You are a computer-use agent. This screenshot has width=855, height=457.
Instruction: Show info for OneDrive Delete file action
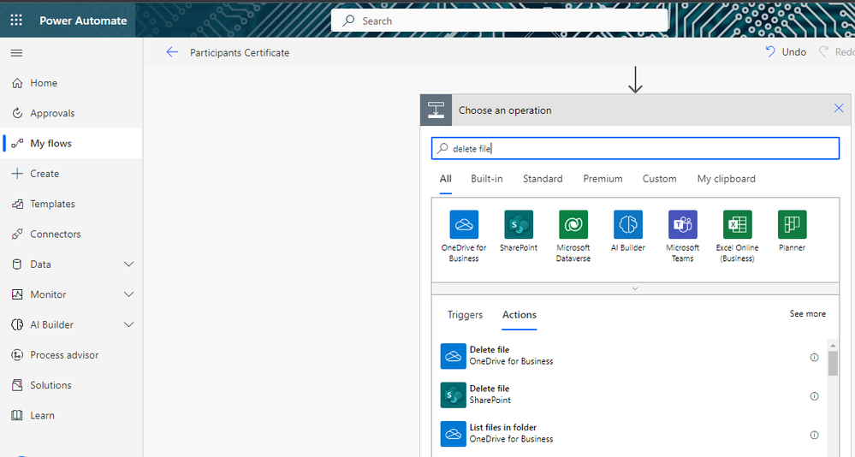tap(814, 357)
